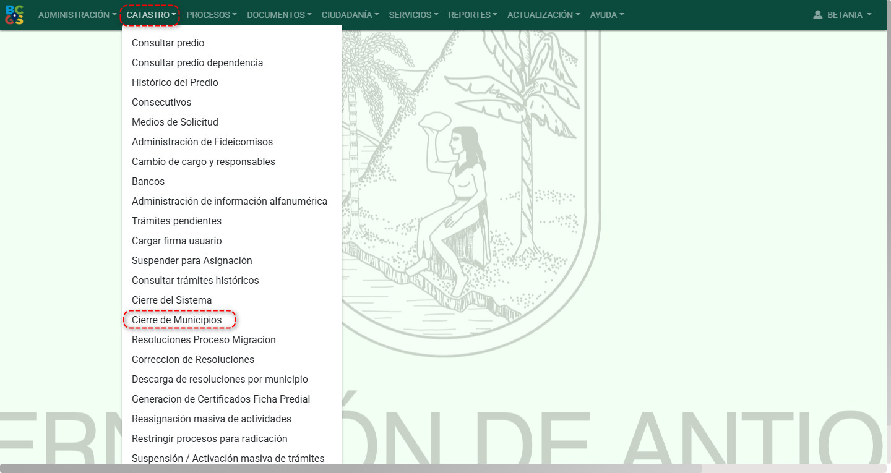This screenshot has height=473, width=891.
Task: Select Cierre del Sistema option
Action: [232, 300]
